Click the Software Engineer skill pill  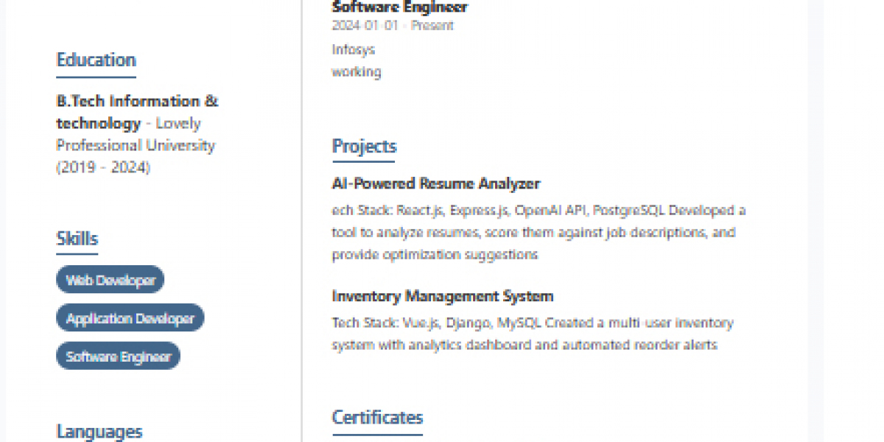[118, 357]
